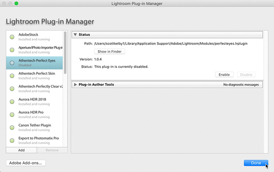Select the Canon Tether Plugin entry
274x172 pixels.
(34, 128)
